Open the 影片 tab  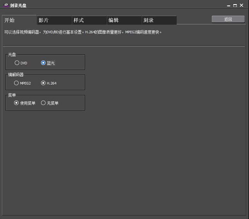click(54, 20)
